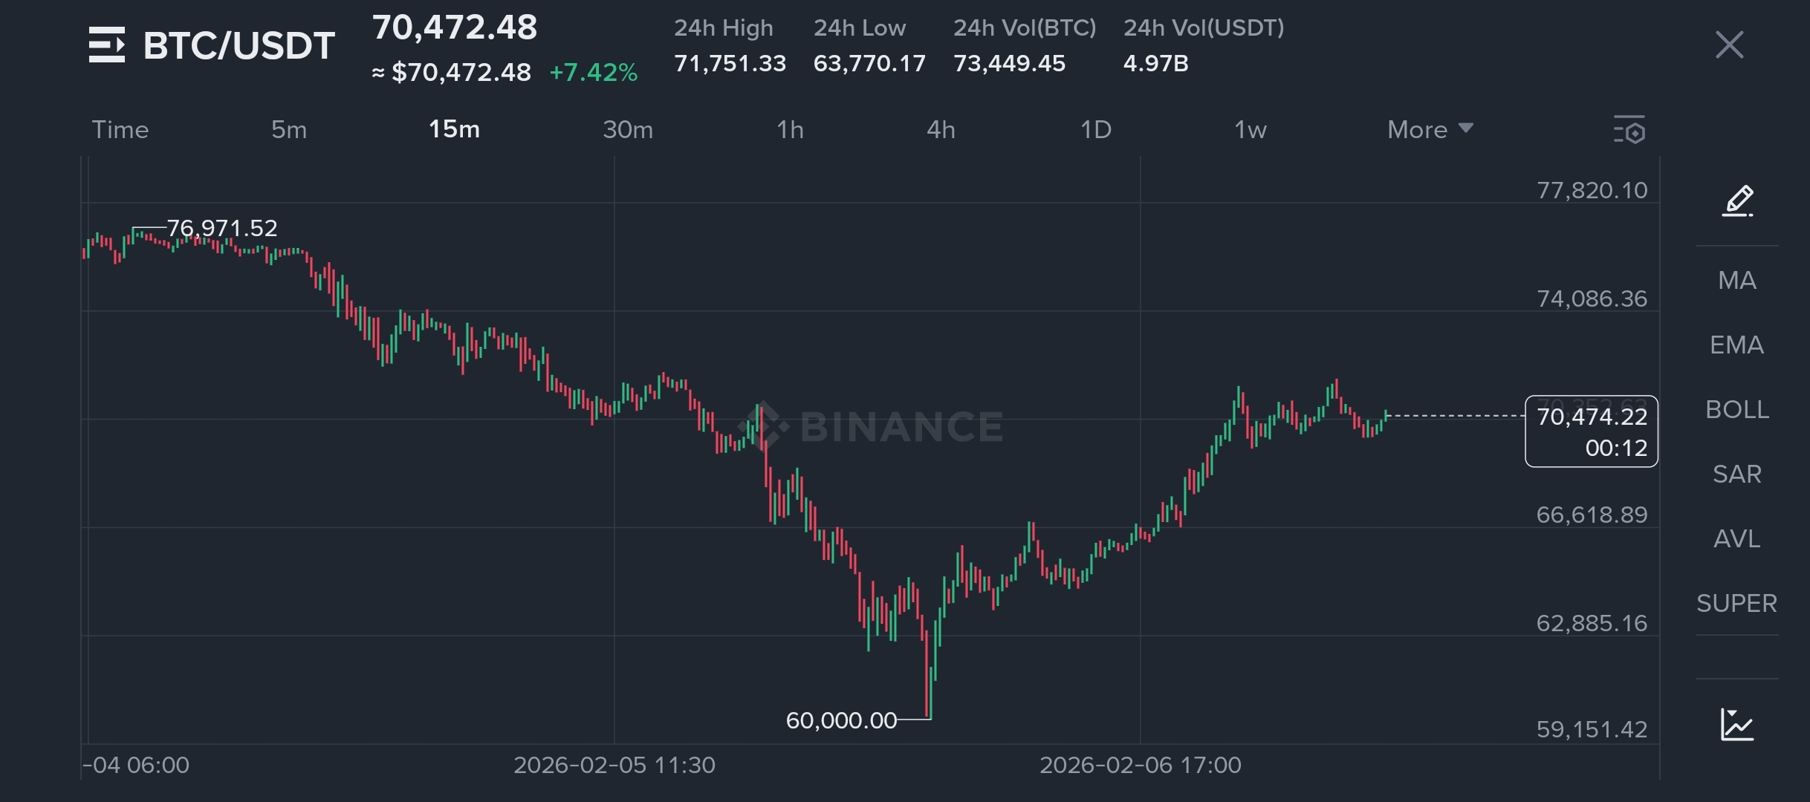
Task: Close the full-screen chart view
Action: pyautogui.click(x=1729, y=45)
